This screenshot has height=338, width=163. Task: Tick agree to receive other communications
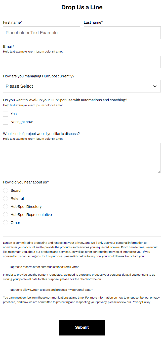point(5,267)
